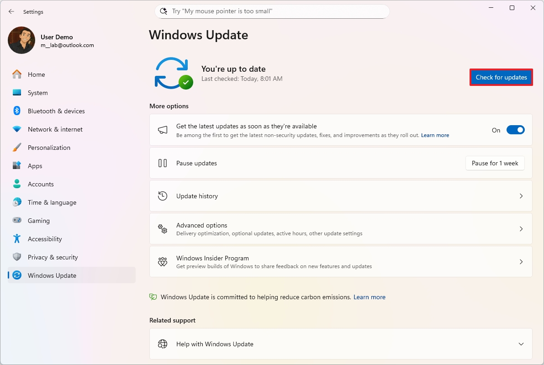
Task: Open the carbon emissions Learn more link
Action: tap(369, 296)
